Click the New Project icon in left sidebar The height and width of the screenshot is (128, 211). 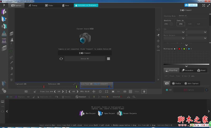[4, 12]
